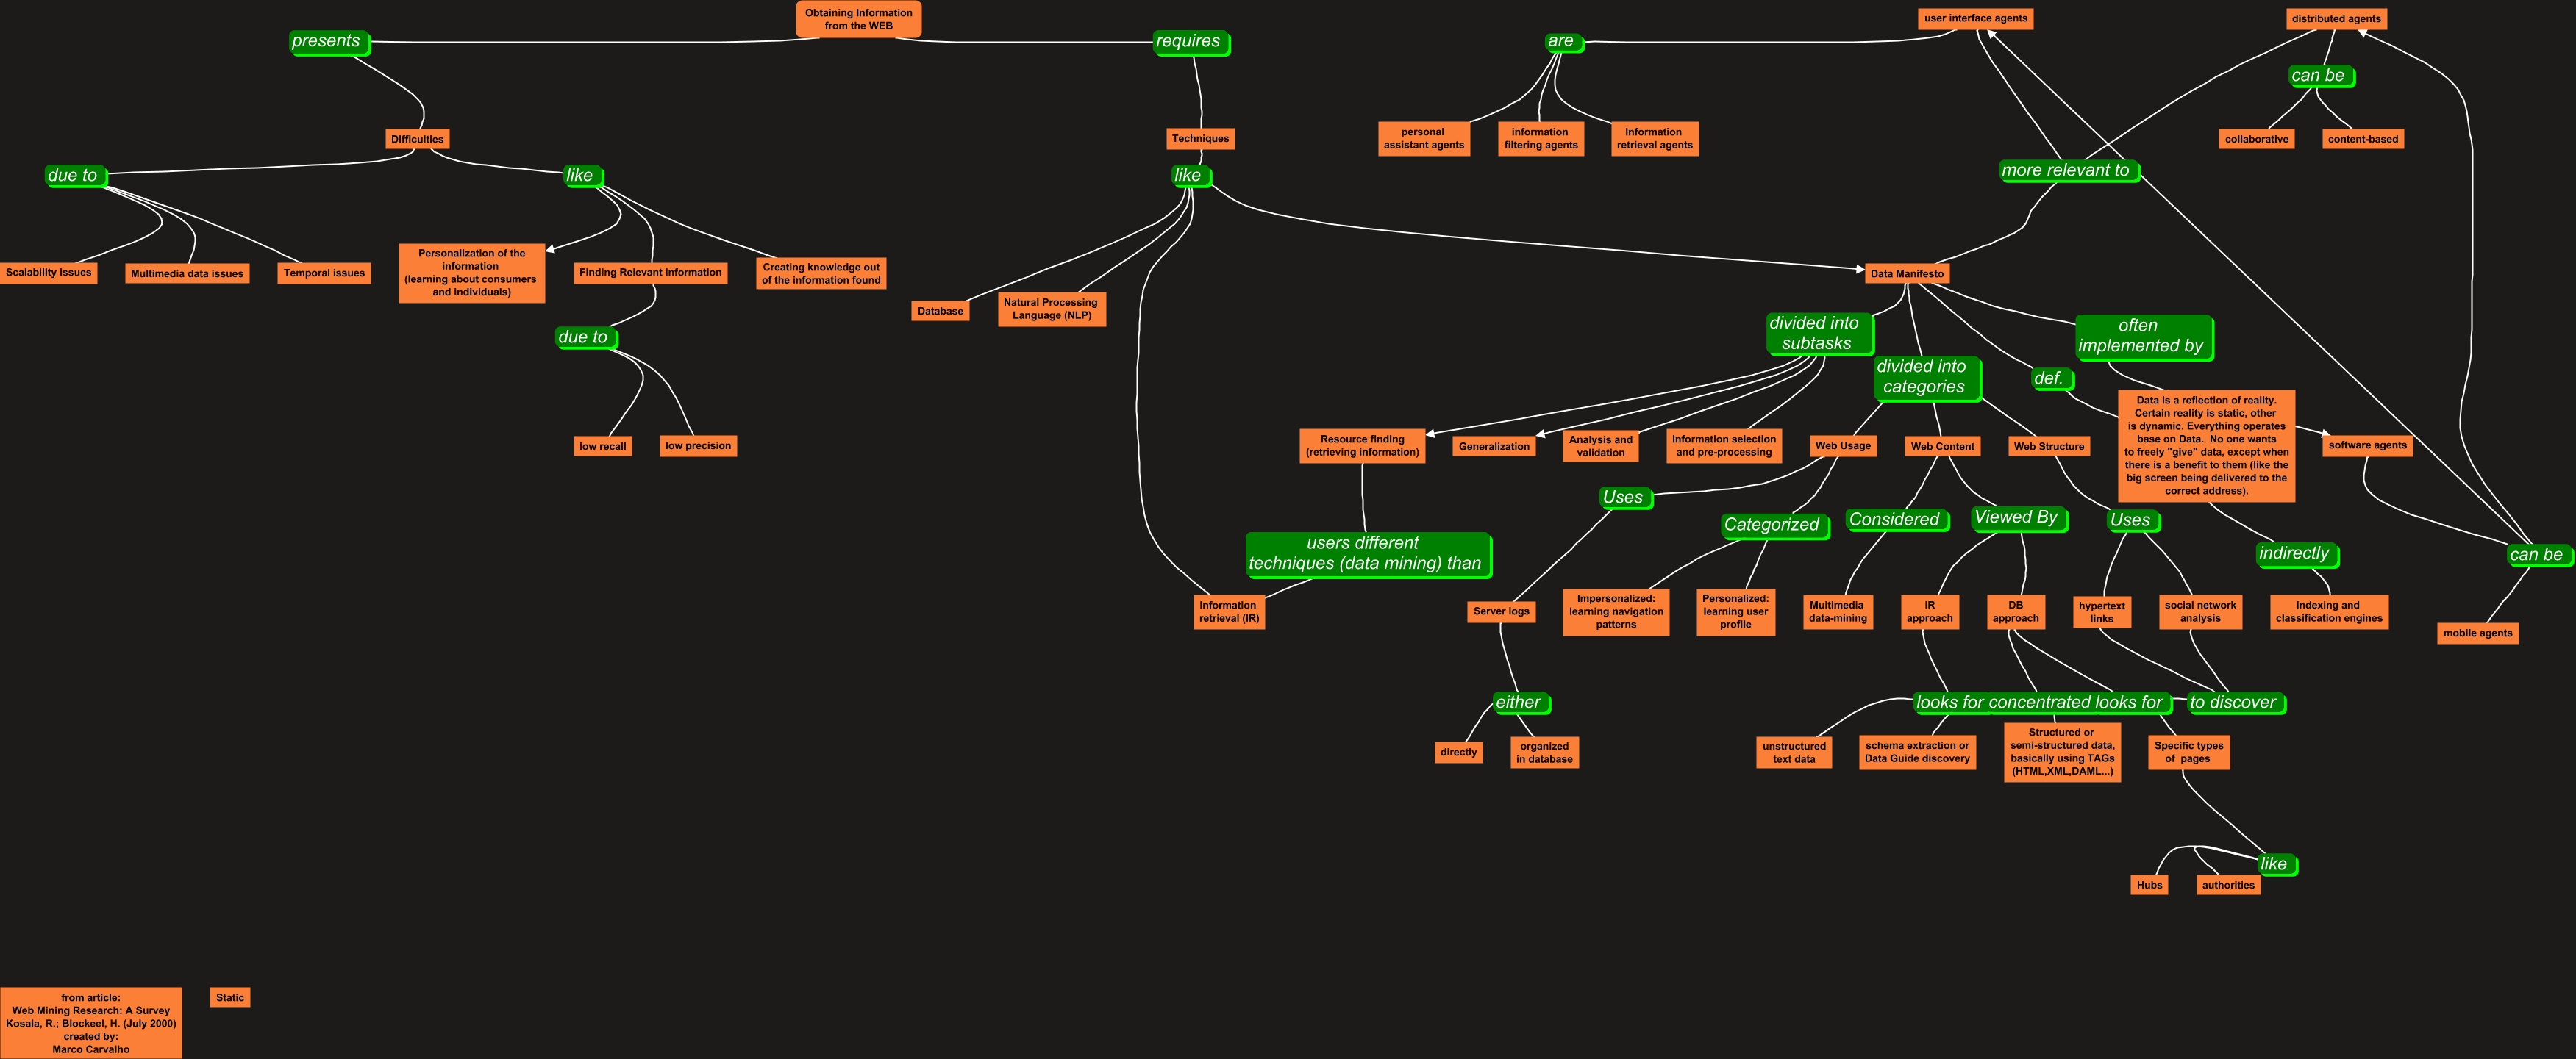Click the 'Techniques' concept node
Viewport: 2576px width, 1059px height.
[1200, 139]
